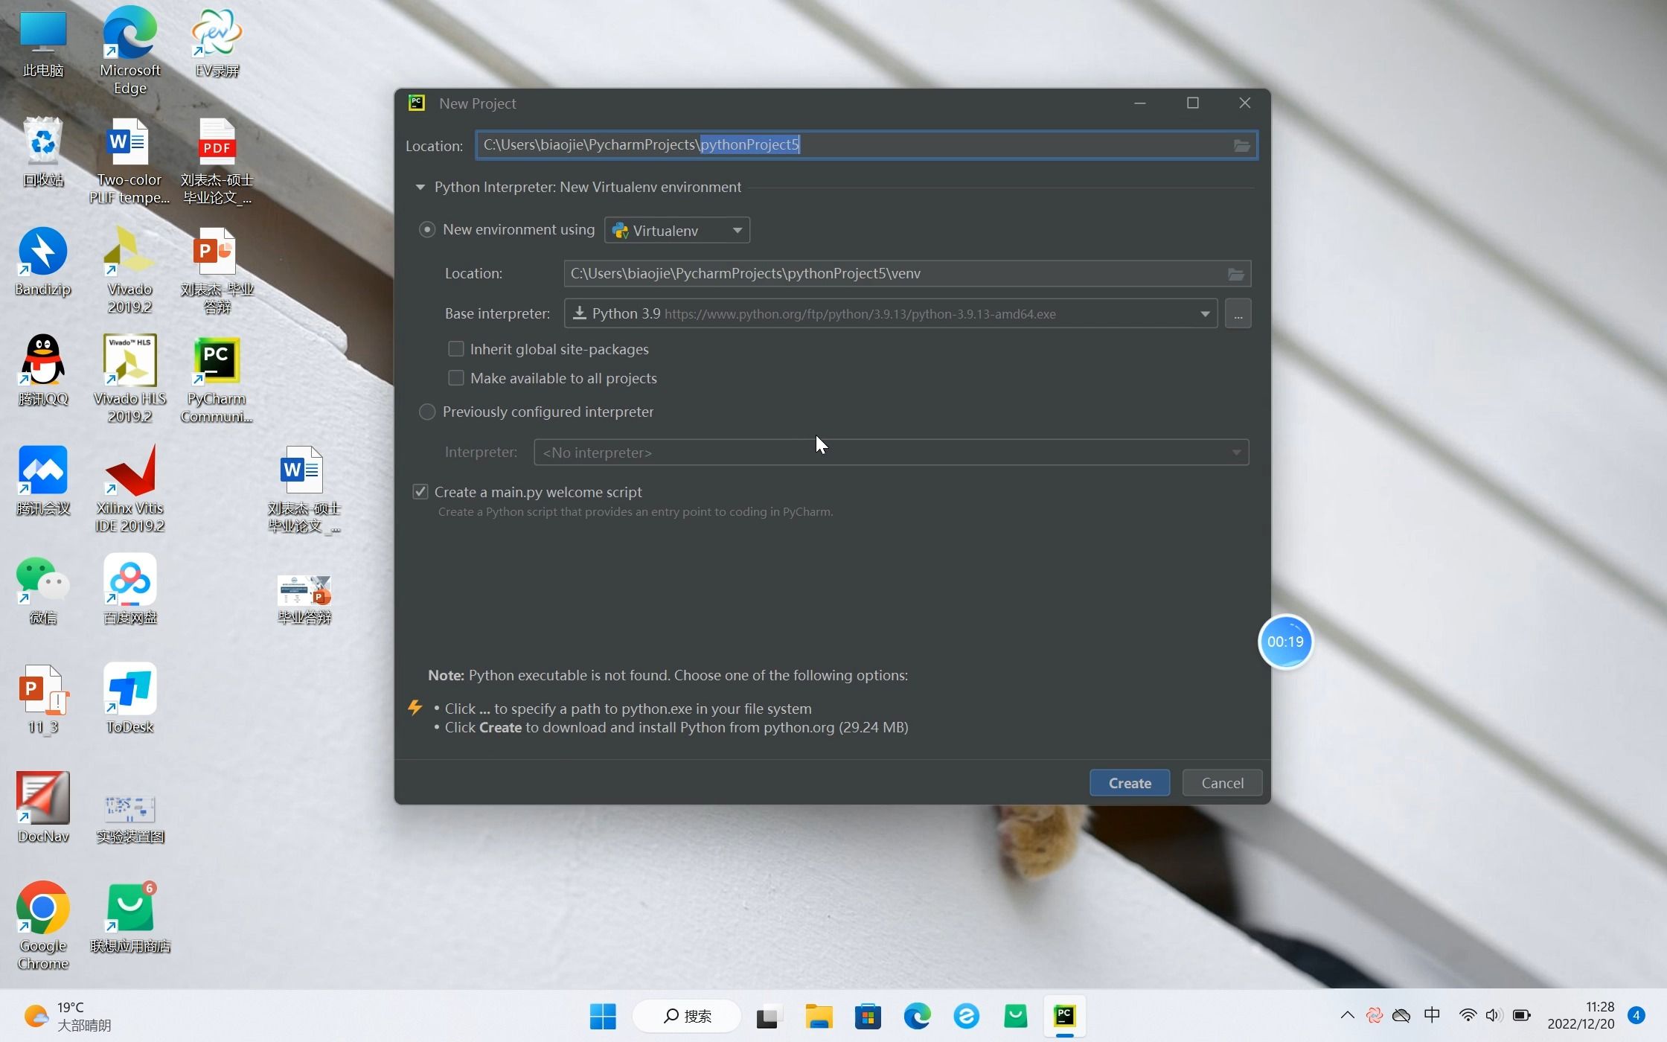
Task: Click the Cancel button to dismiss dialog
Action: pyautogui.click(x=1223, y=783)
